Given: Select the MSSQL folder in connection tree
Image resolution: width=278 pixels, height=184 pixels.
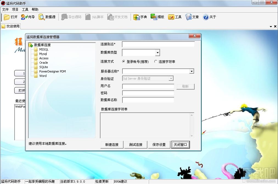Looking at the screenshot, I should pos(43,49).
